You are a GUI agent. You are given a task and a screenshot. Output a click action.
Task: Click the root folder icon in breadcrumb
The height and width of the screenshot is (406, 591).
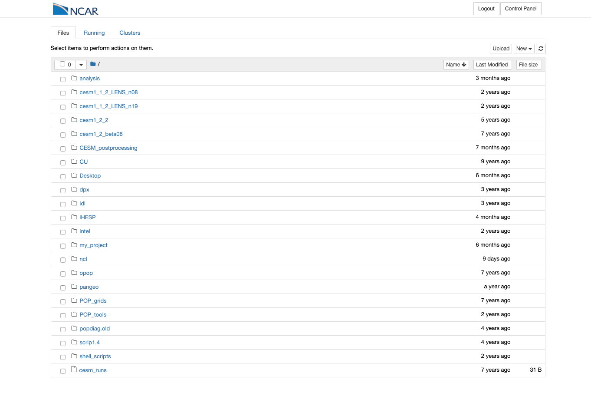point(93,64)
